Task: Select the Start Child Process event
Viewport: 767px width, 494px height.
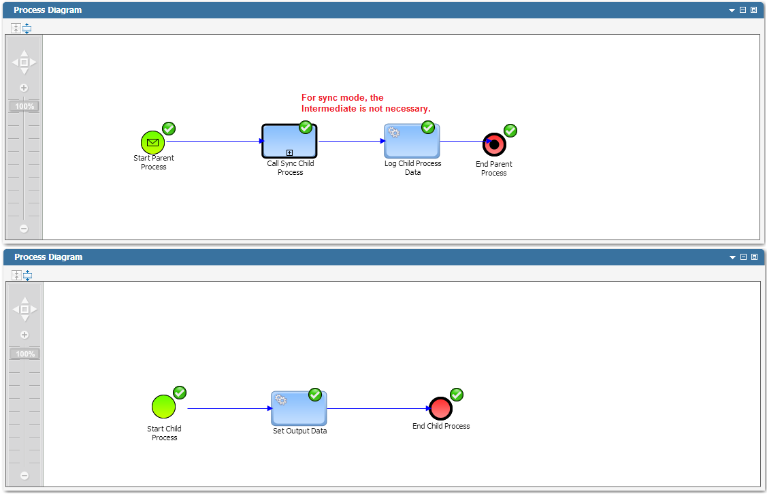Action: click(x=163, y=407)
